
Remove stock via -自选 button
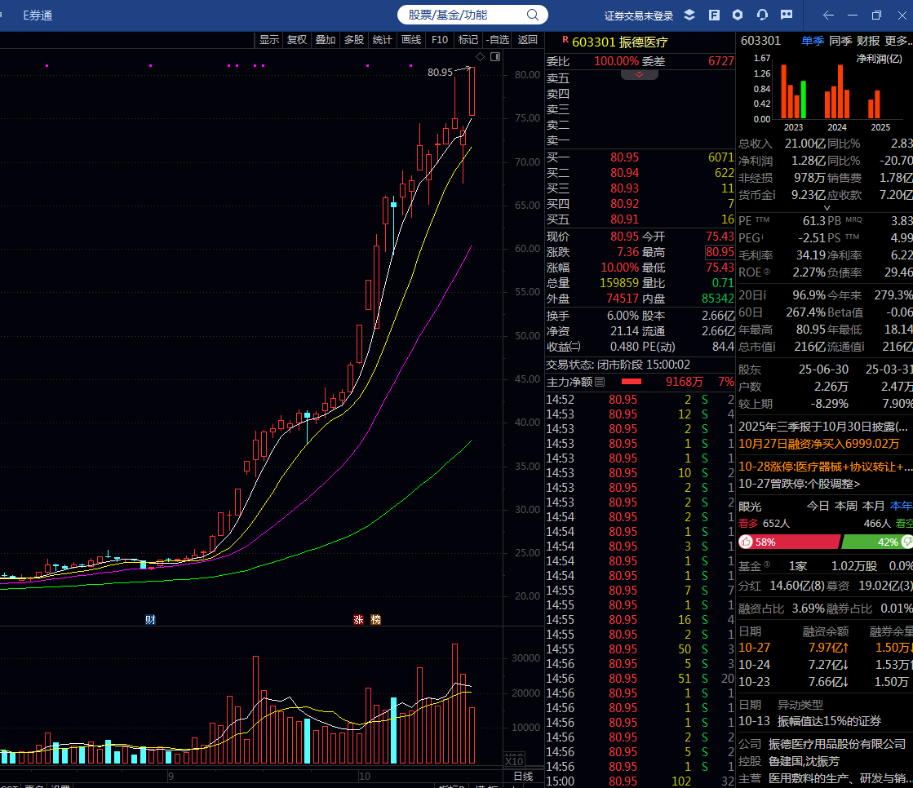tap(498, 40)
